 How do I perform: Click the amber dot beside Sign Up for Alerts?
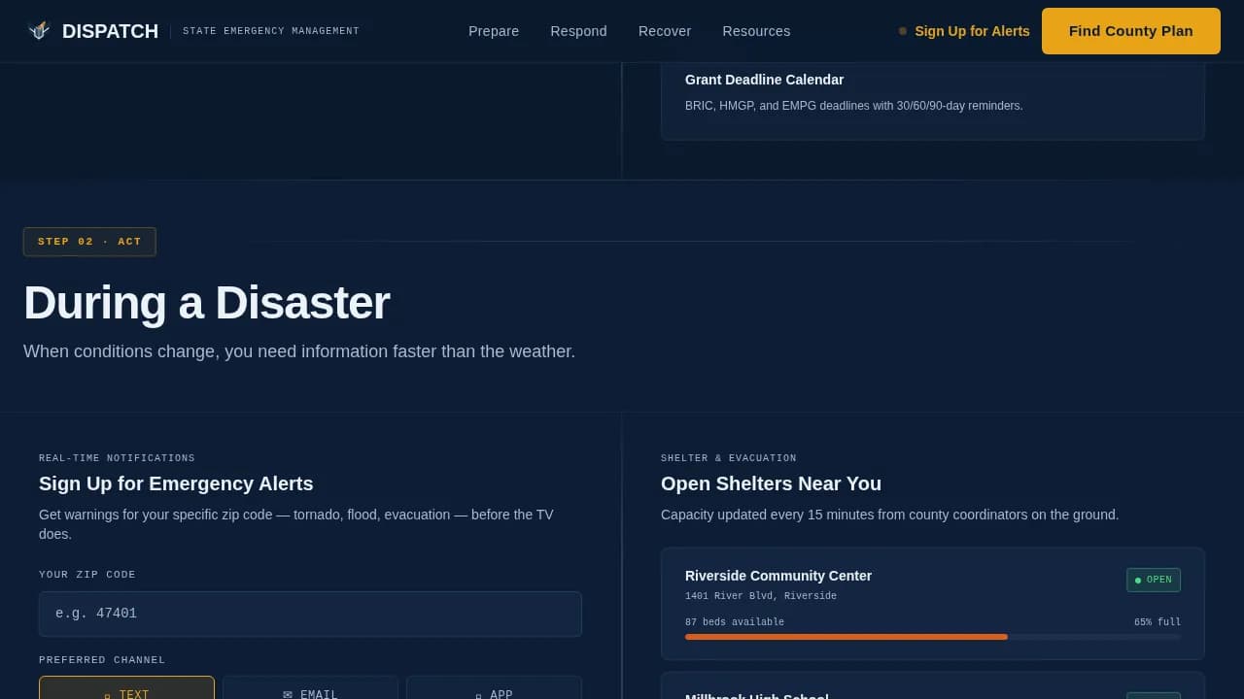coord(901,31)
